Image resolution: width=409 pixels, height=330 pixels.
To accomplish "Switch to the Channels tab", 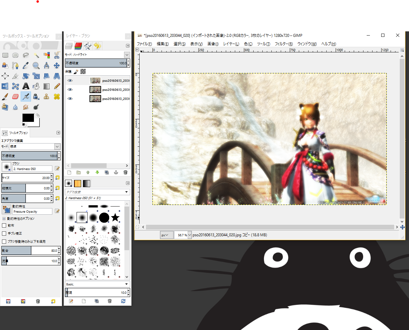I will 79,46.
